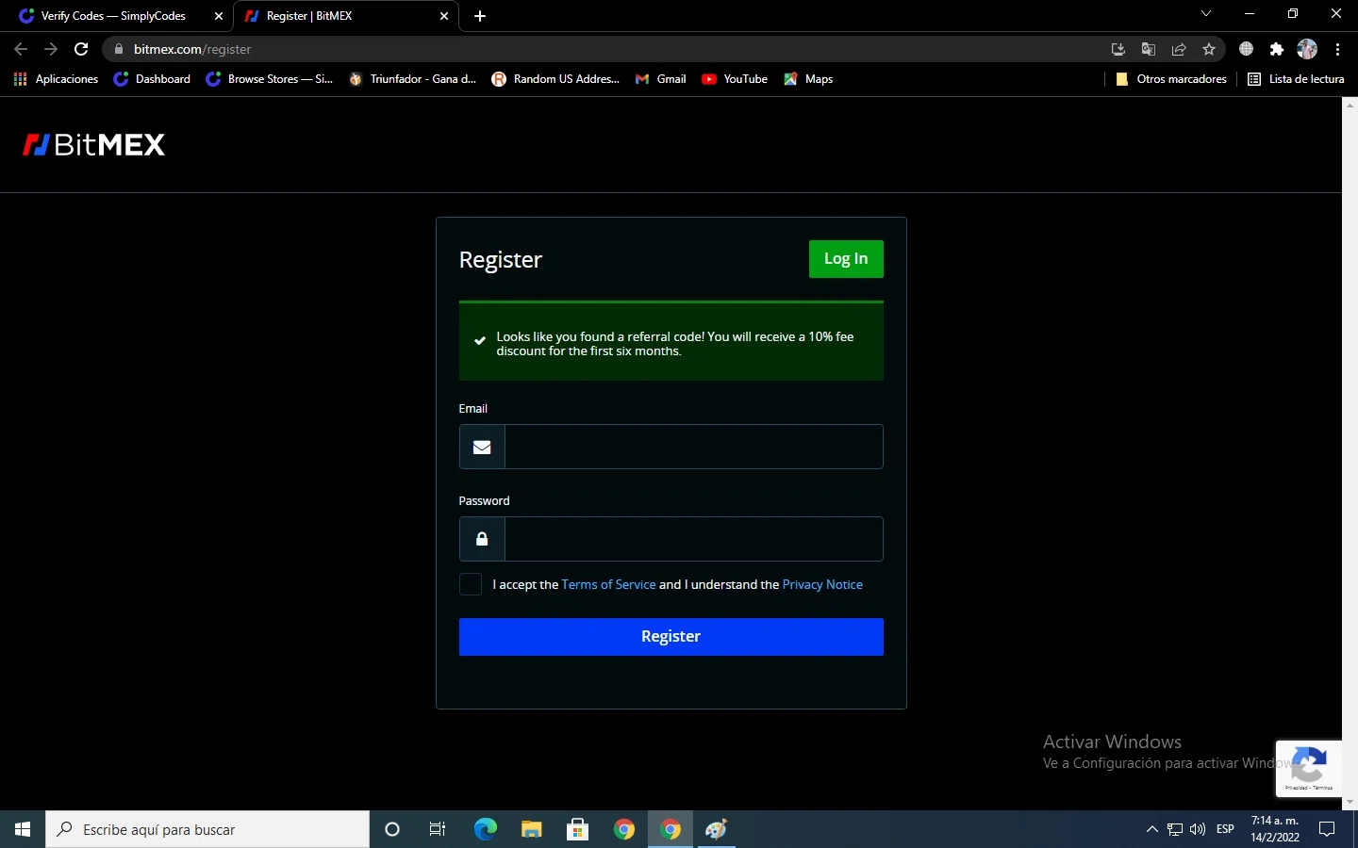Open the Terms of Service link

608,584
